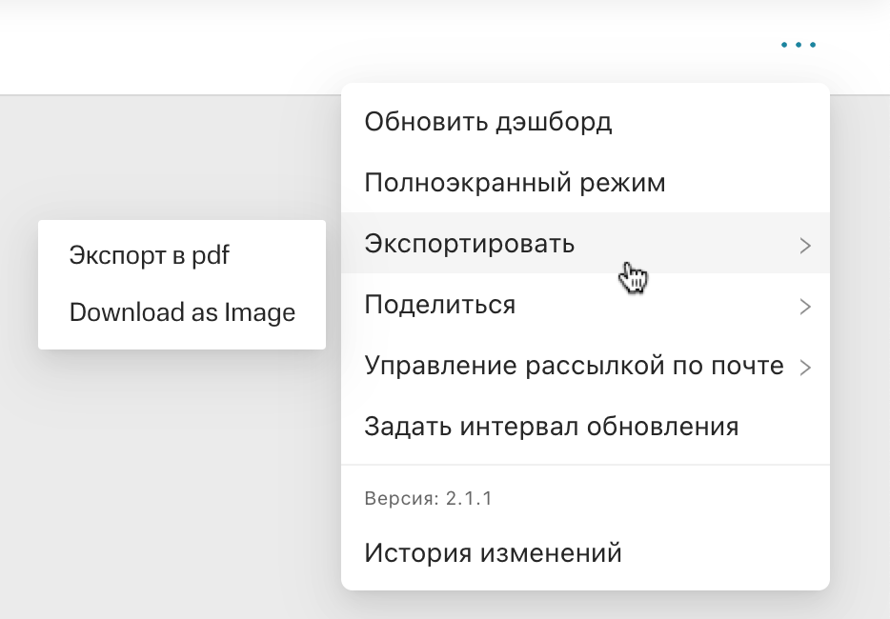This screenshot has width=890, height=619.
Task: Click Задать интервал обновления
Action: coord(551,427)
